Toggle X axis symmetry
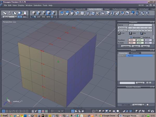Screen dimensions: 156x117 click(x=132, y=28)
